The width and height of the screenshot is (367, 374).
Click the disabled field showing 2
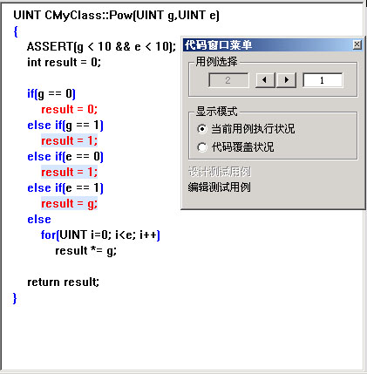228,80
